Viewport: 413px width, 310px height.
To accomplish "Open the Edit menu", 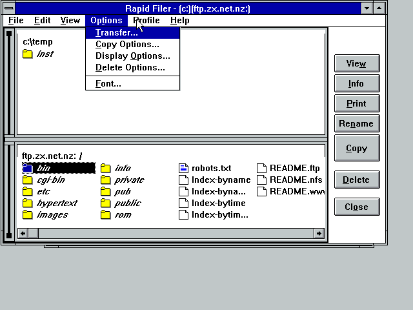I will tap(42, 20).
